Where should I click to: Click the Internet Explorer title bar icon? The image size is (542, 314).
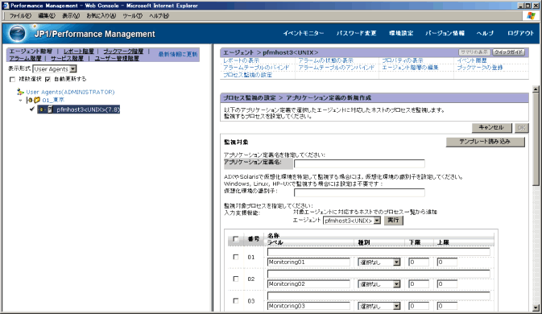6,5
